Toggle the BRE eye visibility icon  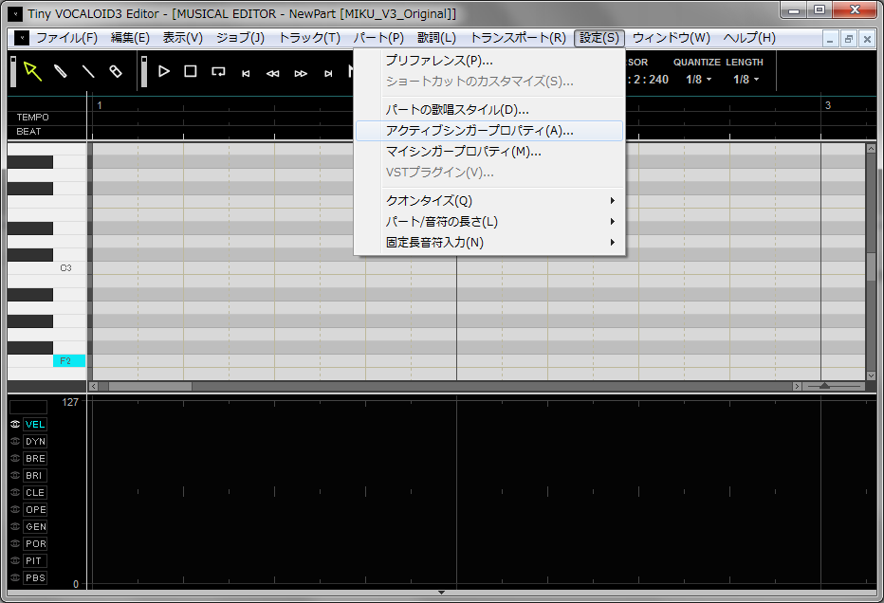click(15, 458)
